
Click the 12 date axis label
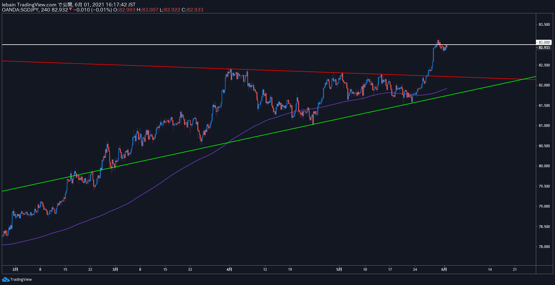(265, 269)
